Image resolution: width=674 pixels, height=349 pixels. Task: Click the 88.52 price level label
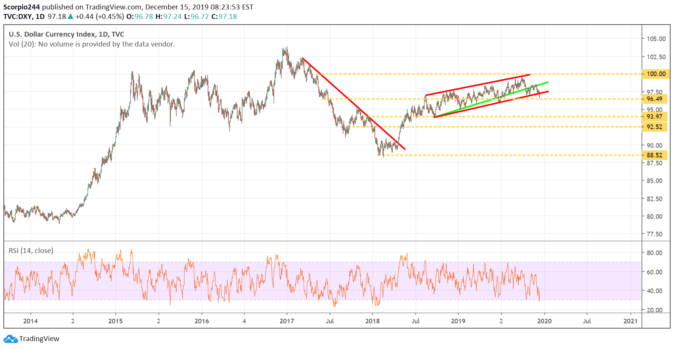(654, 155)
